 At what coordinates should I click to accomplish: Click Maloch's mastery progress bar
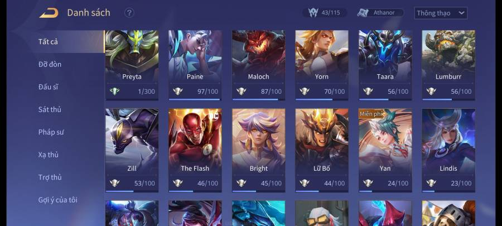point(258,99)
